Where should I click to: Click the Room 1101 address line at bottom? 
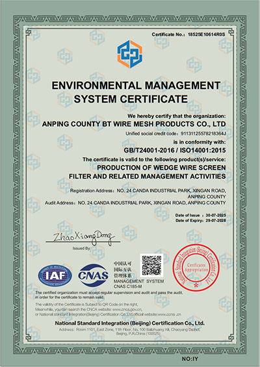(x=130, y=329)
